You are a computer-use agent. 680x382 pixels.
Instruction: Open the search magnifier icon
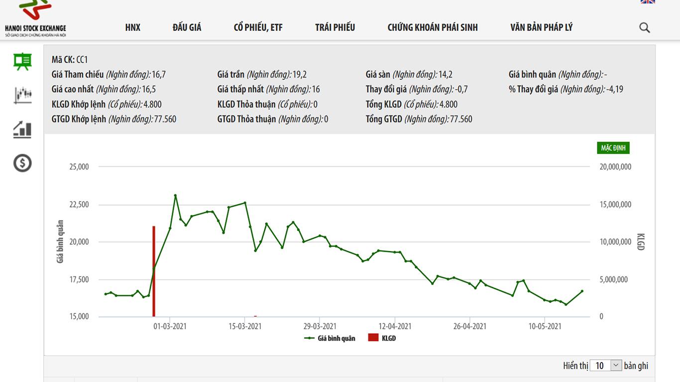click(644, 28)
